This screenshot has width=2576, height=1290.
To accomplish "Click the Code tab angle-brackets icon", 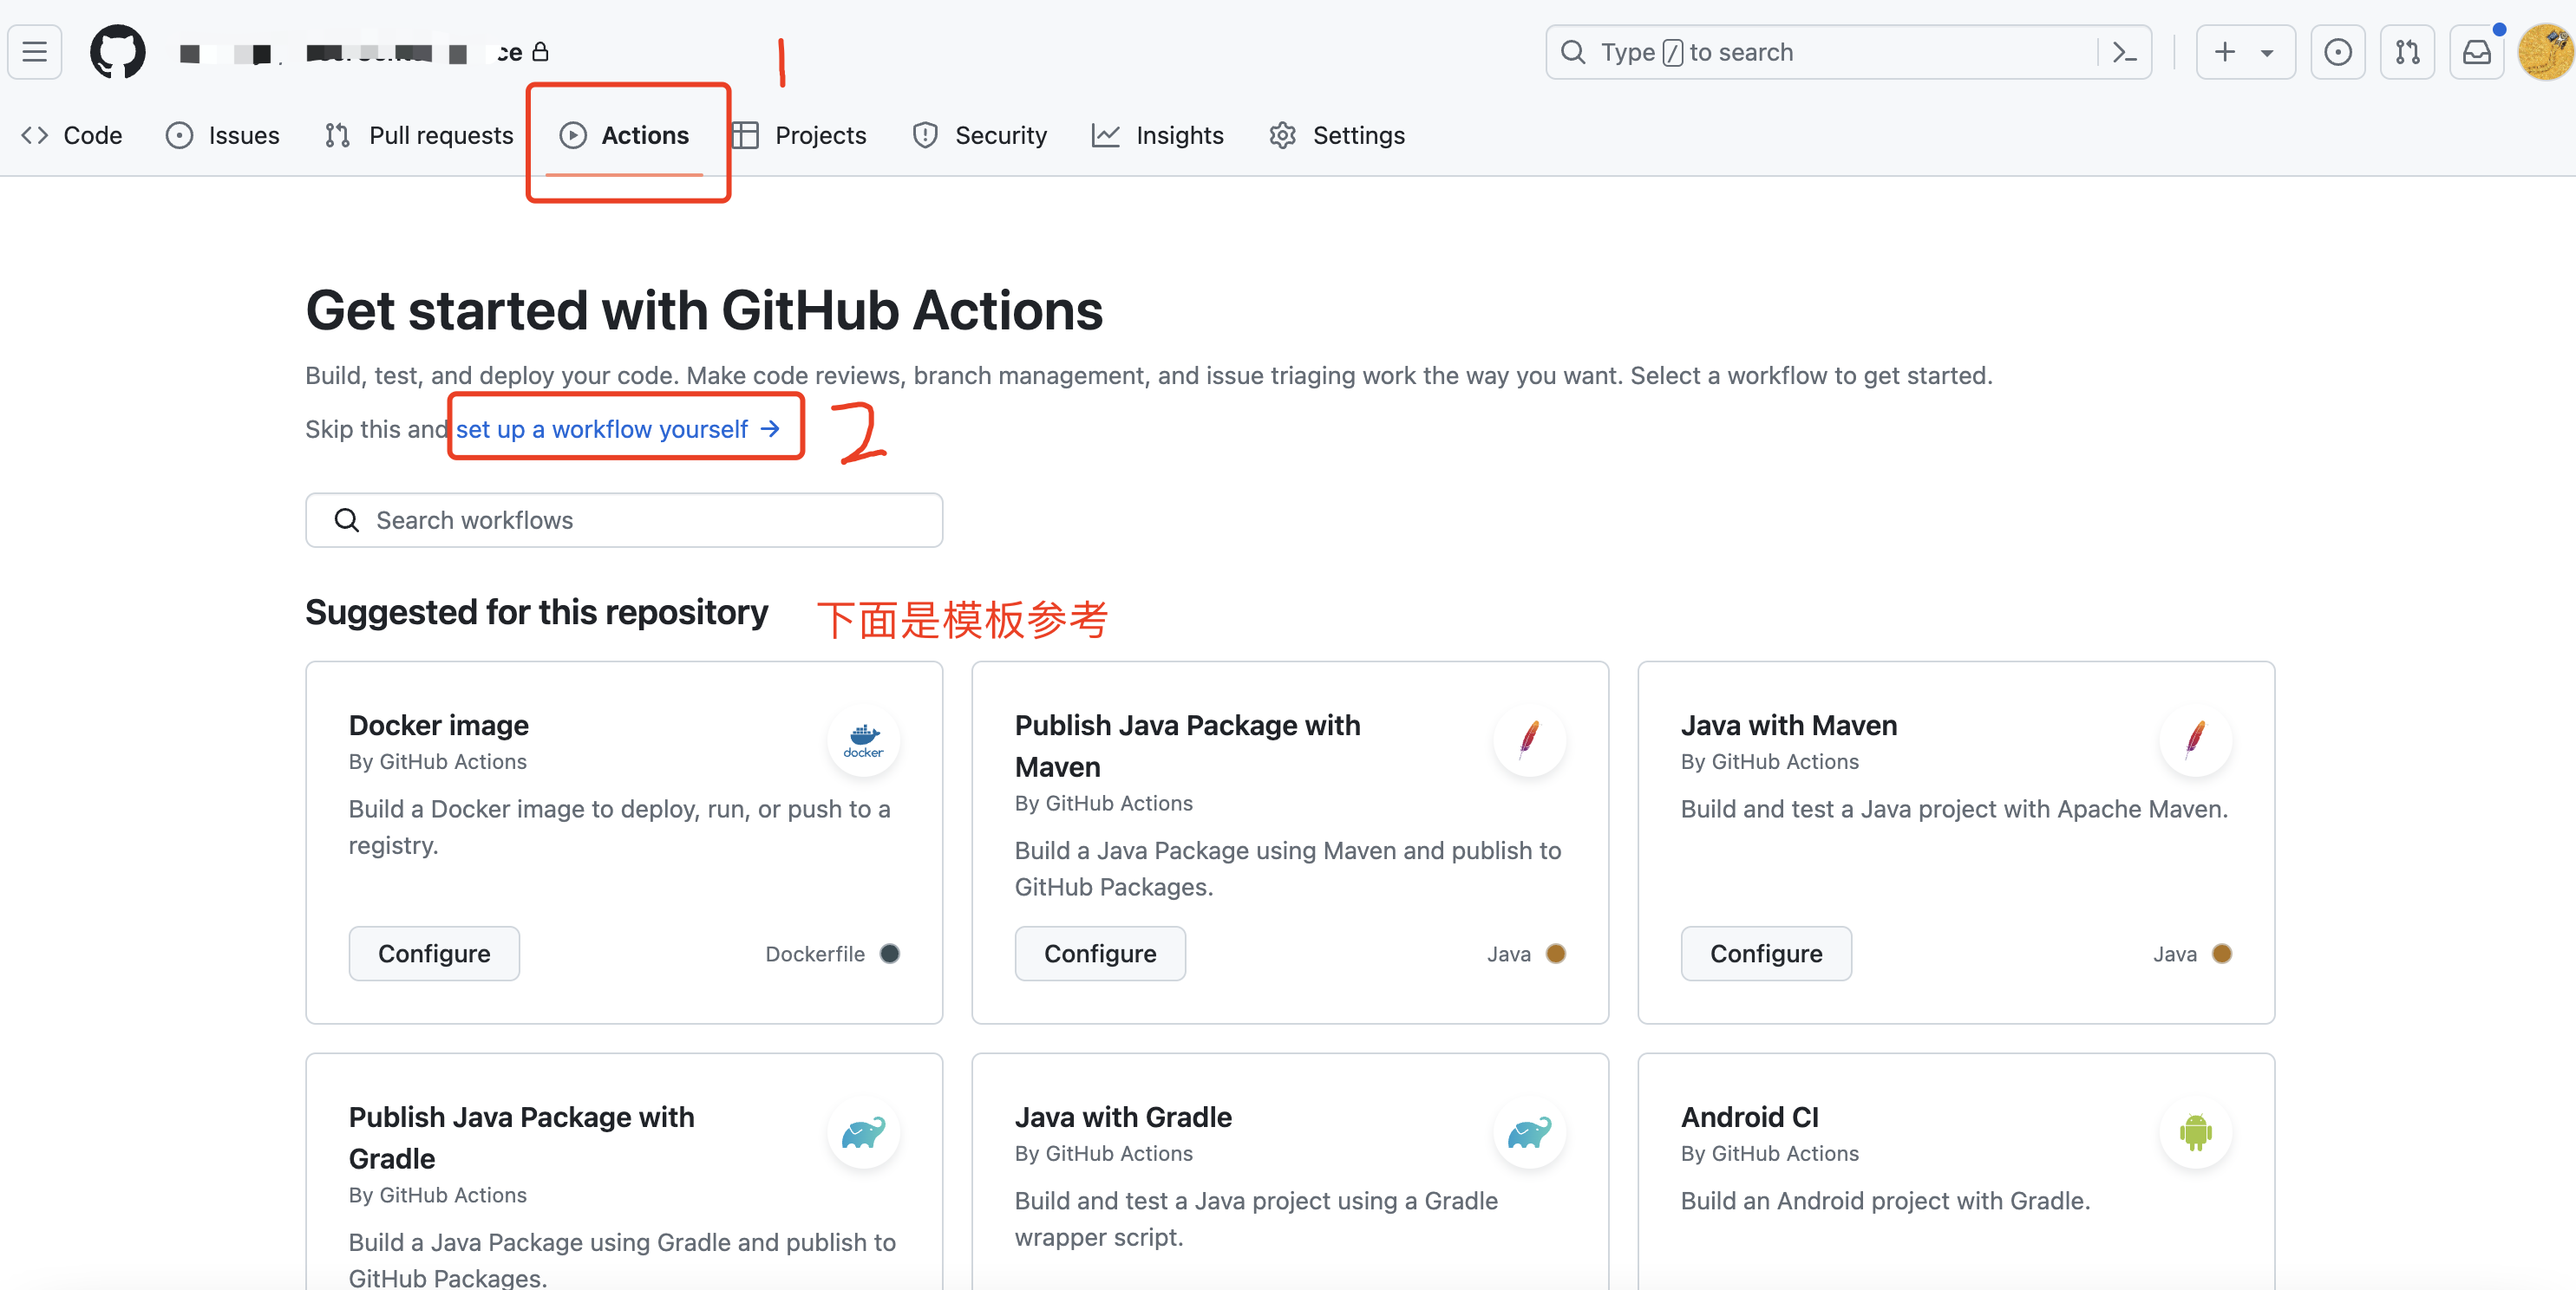I will point(35,135).
